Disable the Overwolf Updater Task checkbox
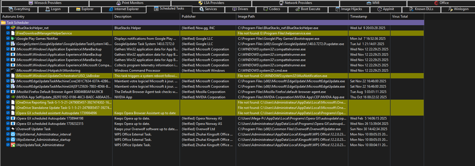Screen dimensions: 475x166 tap(8, 129)
